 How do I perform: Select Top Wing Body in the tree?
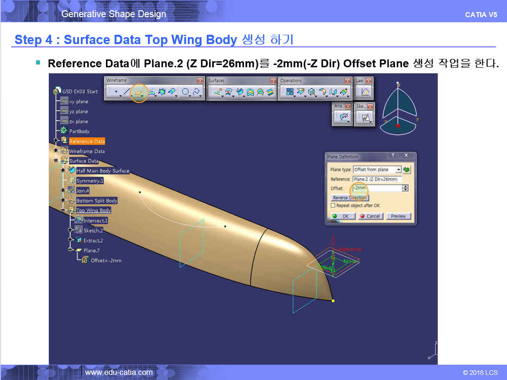(93, 211)
